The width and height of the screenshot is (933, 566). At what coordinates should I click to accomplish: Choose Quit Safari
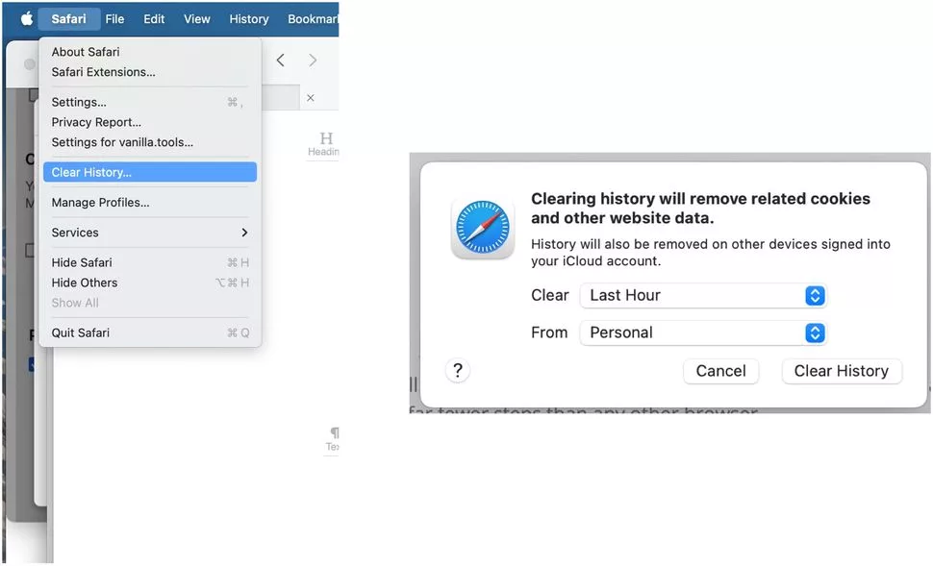149,332
